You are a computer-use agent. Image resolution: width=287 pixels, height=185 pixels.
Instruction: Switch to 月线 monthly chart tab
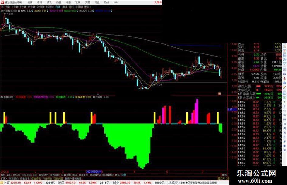[71, 7]
